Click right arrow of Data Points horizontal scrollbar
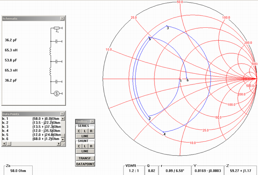Viewport: 258px width, 175px height. tap(59, 144)
